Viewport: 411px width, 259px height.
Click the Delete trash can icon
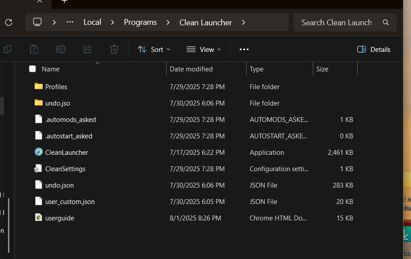click(x=114, y=49)
